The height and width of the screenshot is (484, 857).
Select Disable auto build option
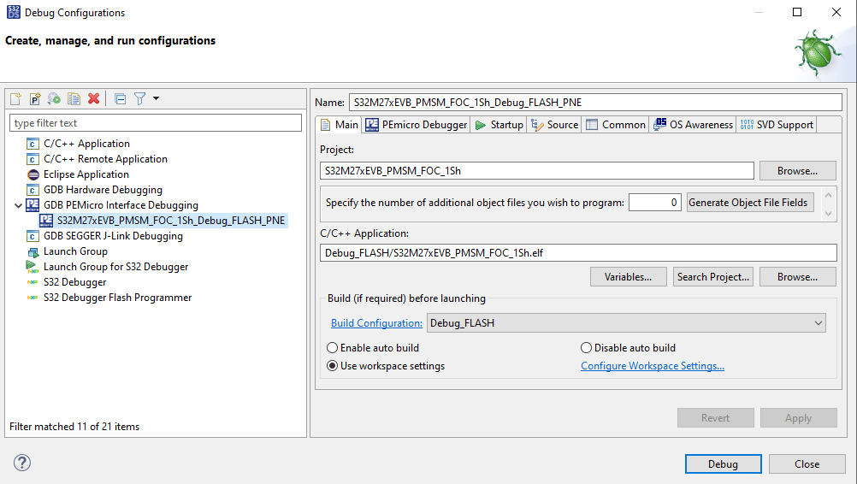tap(586, 348)
